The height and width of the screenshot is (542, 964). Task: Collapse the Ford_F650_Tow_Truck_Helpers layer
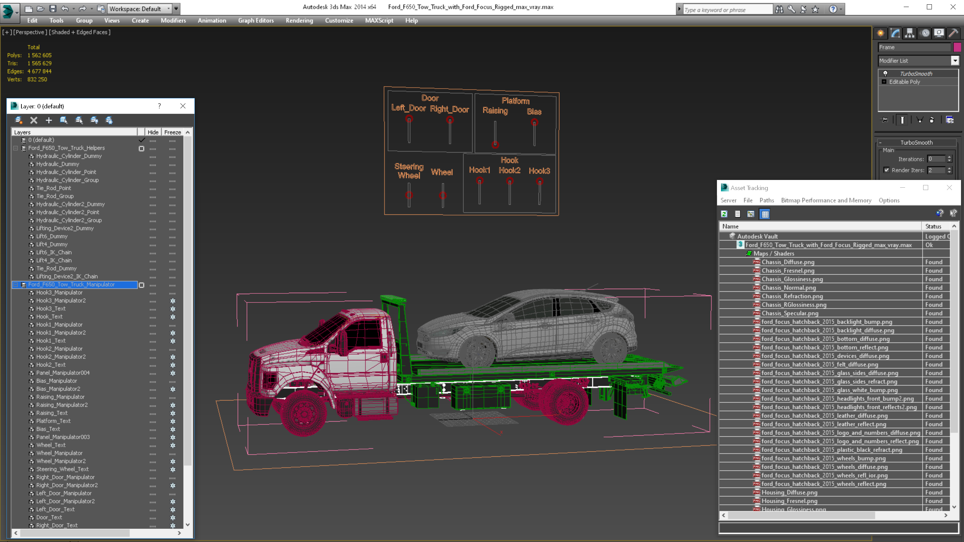point(16,148)
